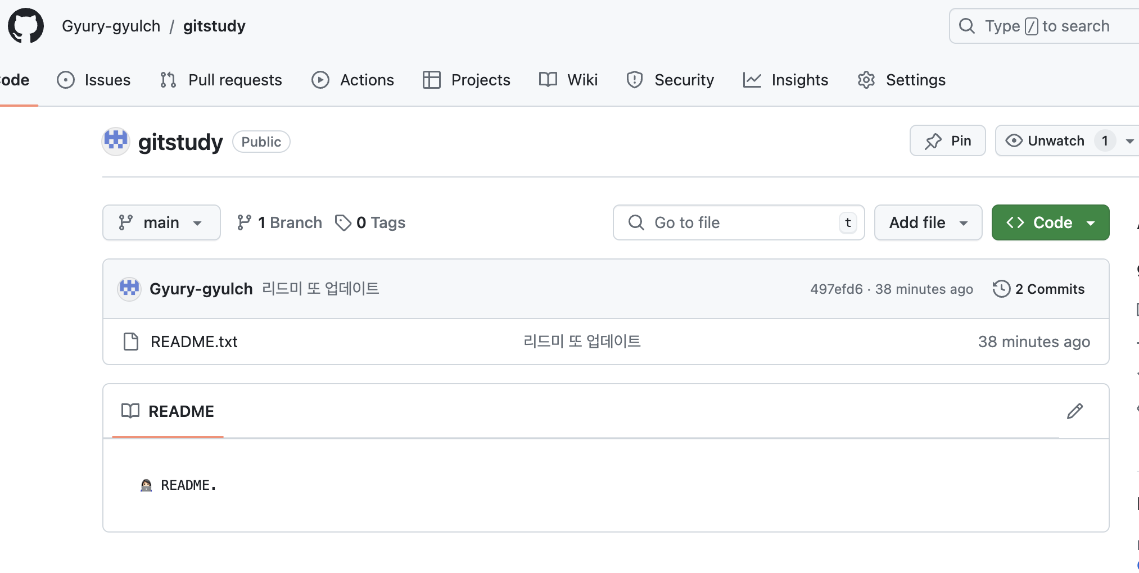Open latest commit message in commit header
Viewport: 1139px width, 573px height.
(320, 289)
